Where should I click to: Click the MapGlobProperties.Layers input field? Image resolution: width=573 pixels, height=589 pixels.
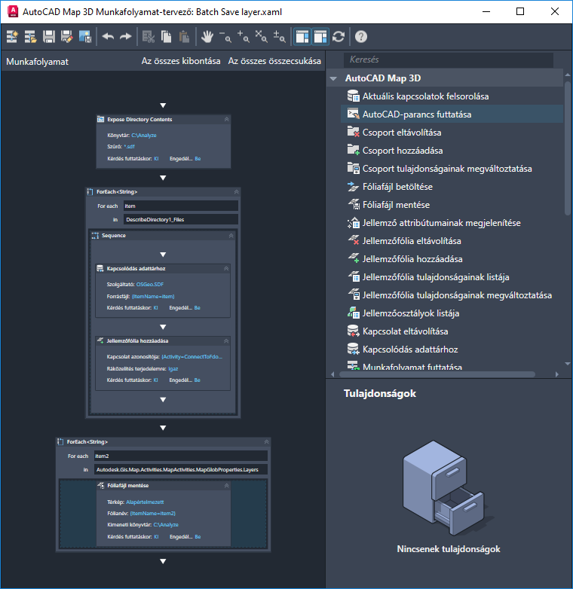pyautogui.click(x=180, y=469)
